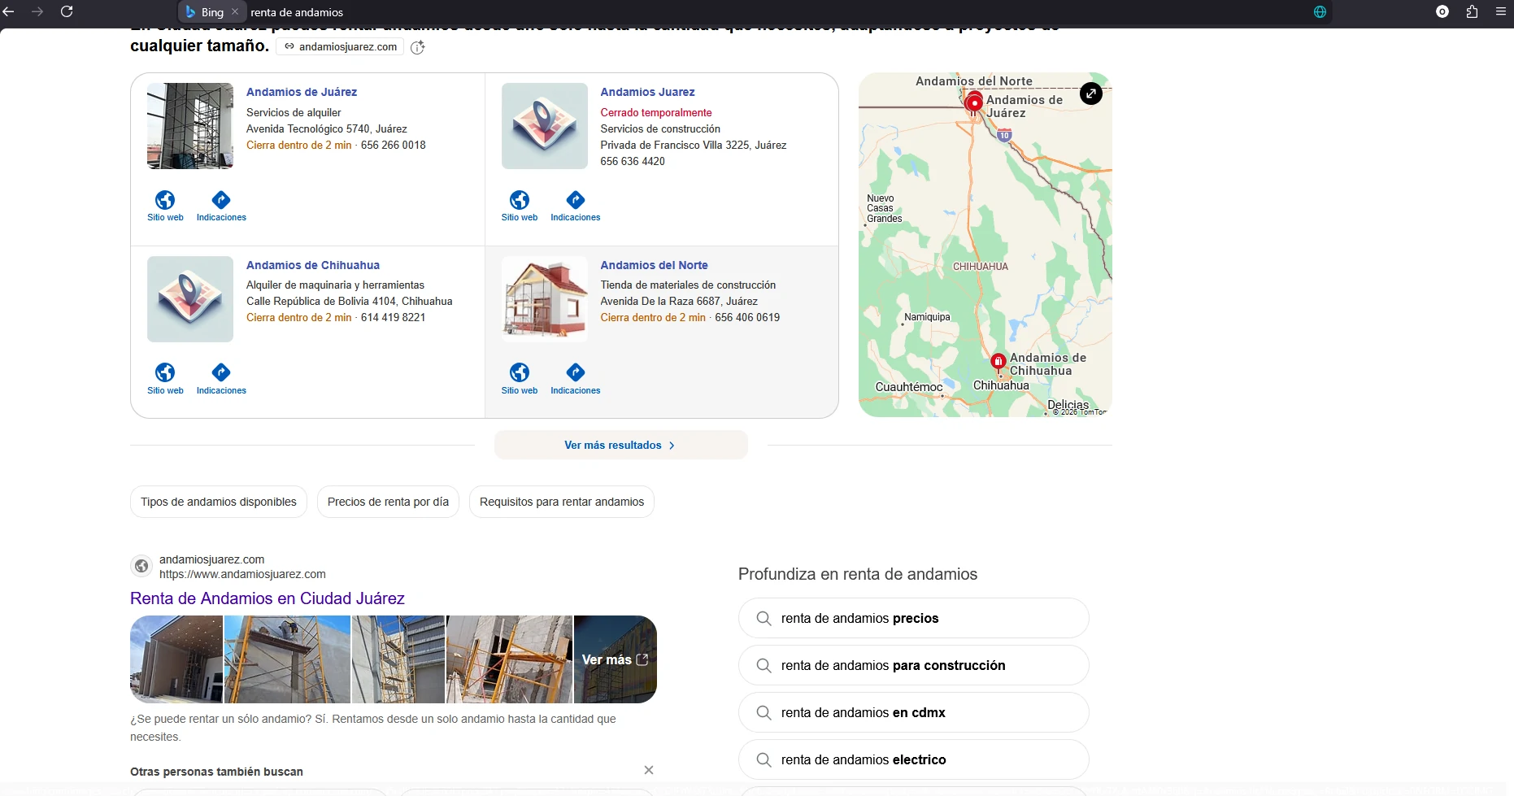Open the Andamios de Chihuahua business title
This screenshot has width=1514, height=796.
(313, 265)
